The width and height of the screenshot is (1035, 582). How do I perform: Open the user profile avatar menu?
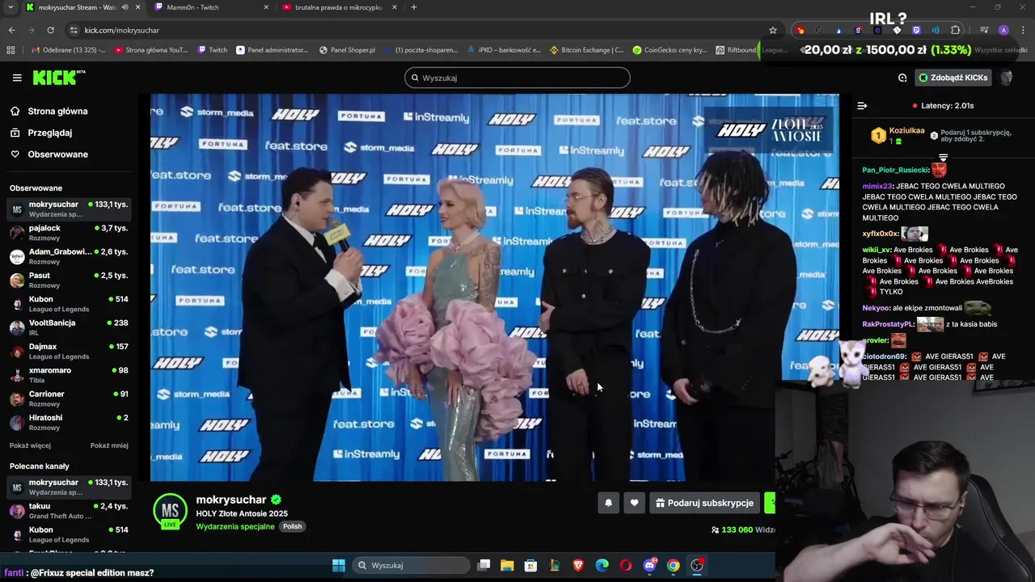pos(1006,78)
